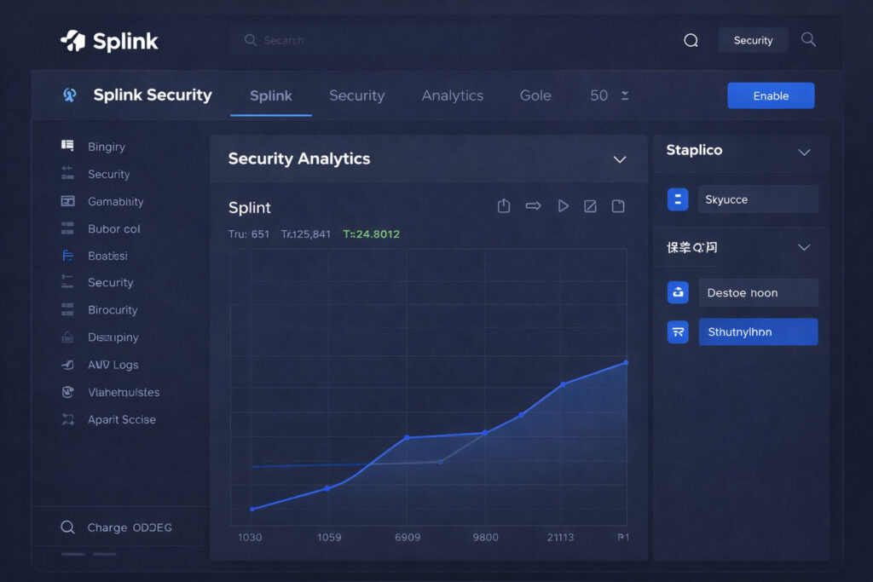Click the Skyucce item icon in Staplico panel
The height and width of the screenshot is (582, 873).
[x=677, y=199]
